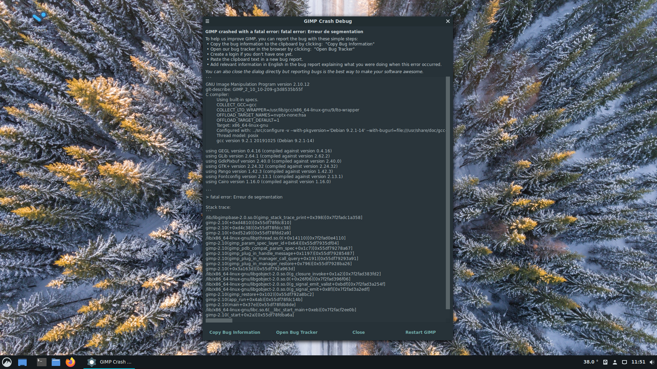The width and height of the screenshot is (657, 369).
Task: Click 'GNU Image Manipulation Program version 2.10.12' line
Action: click(257, 84)
